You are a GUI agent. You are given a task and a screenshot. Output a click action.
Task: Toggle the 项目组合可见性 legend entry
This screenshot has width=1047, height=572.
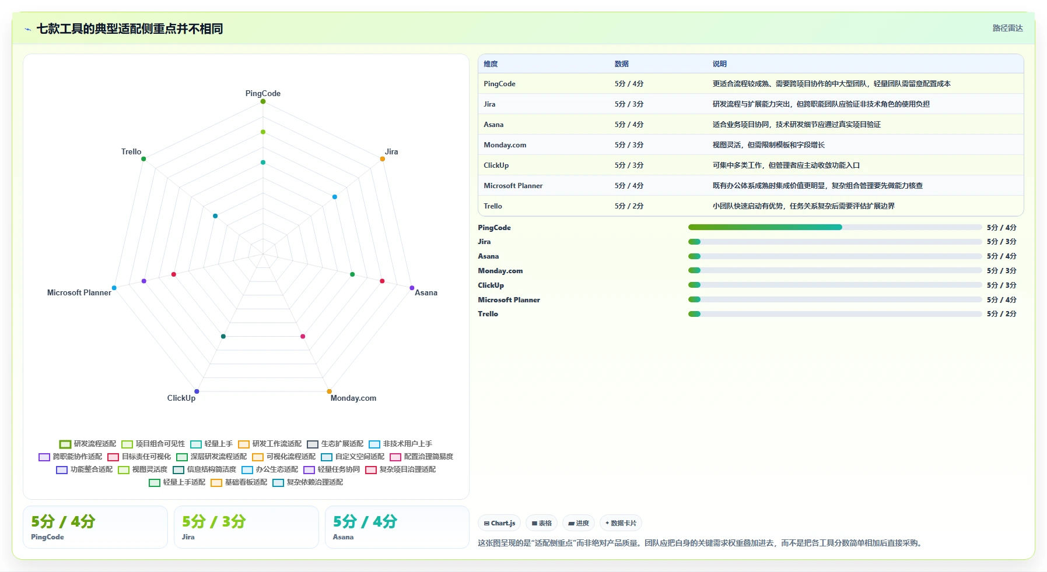coord(153,444)
